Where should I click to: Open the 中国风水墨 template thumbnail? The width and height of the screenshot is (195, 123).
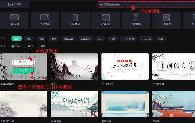tap(174, 66)
